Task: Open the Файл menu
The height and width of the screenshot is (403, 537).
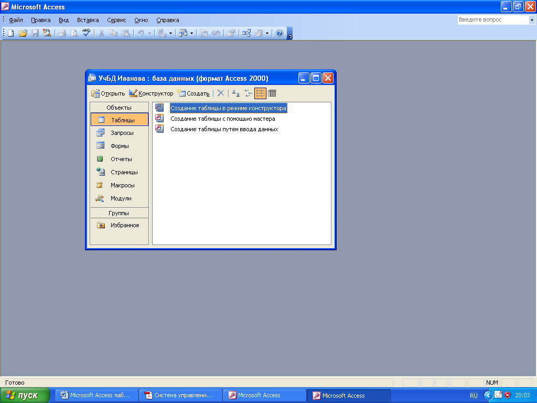Action: click(16, 20)
